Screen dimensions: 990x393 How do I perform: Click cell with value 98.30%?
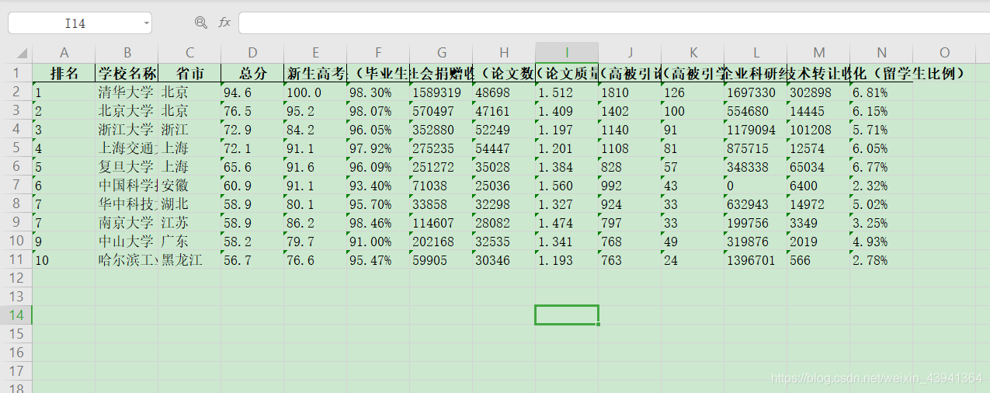378,92
